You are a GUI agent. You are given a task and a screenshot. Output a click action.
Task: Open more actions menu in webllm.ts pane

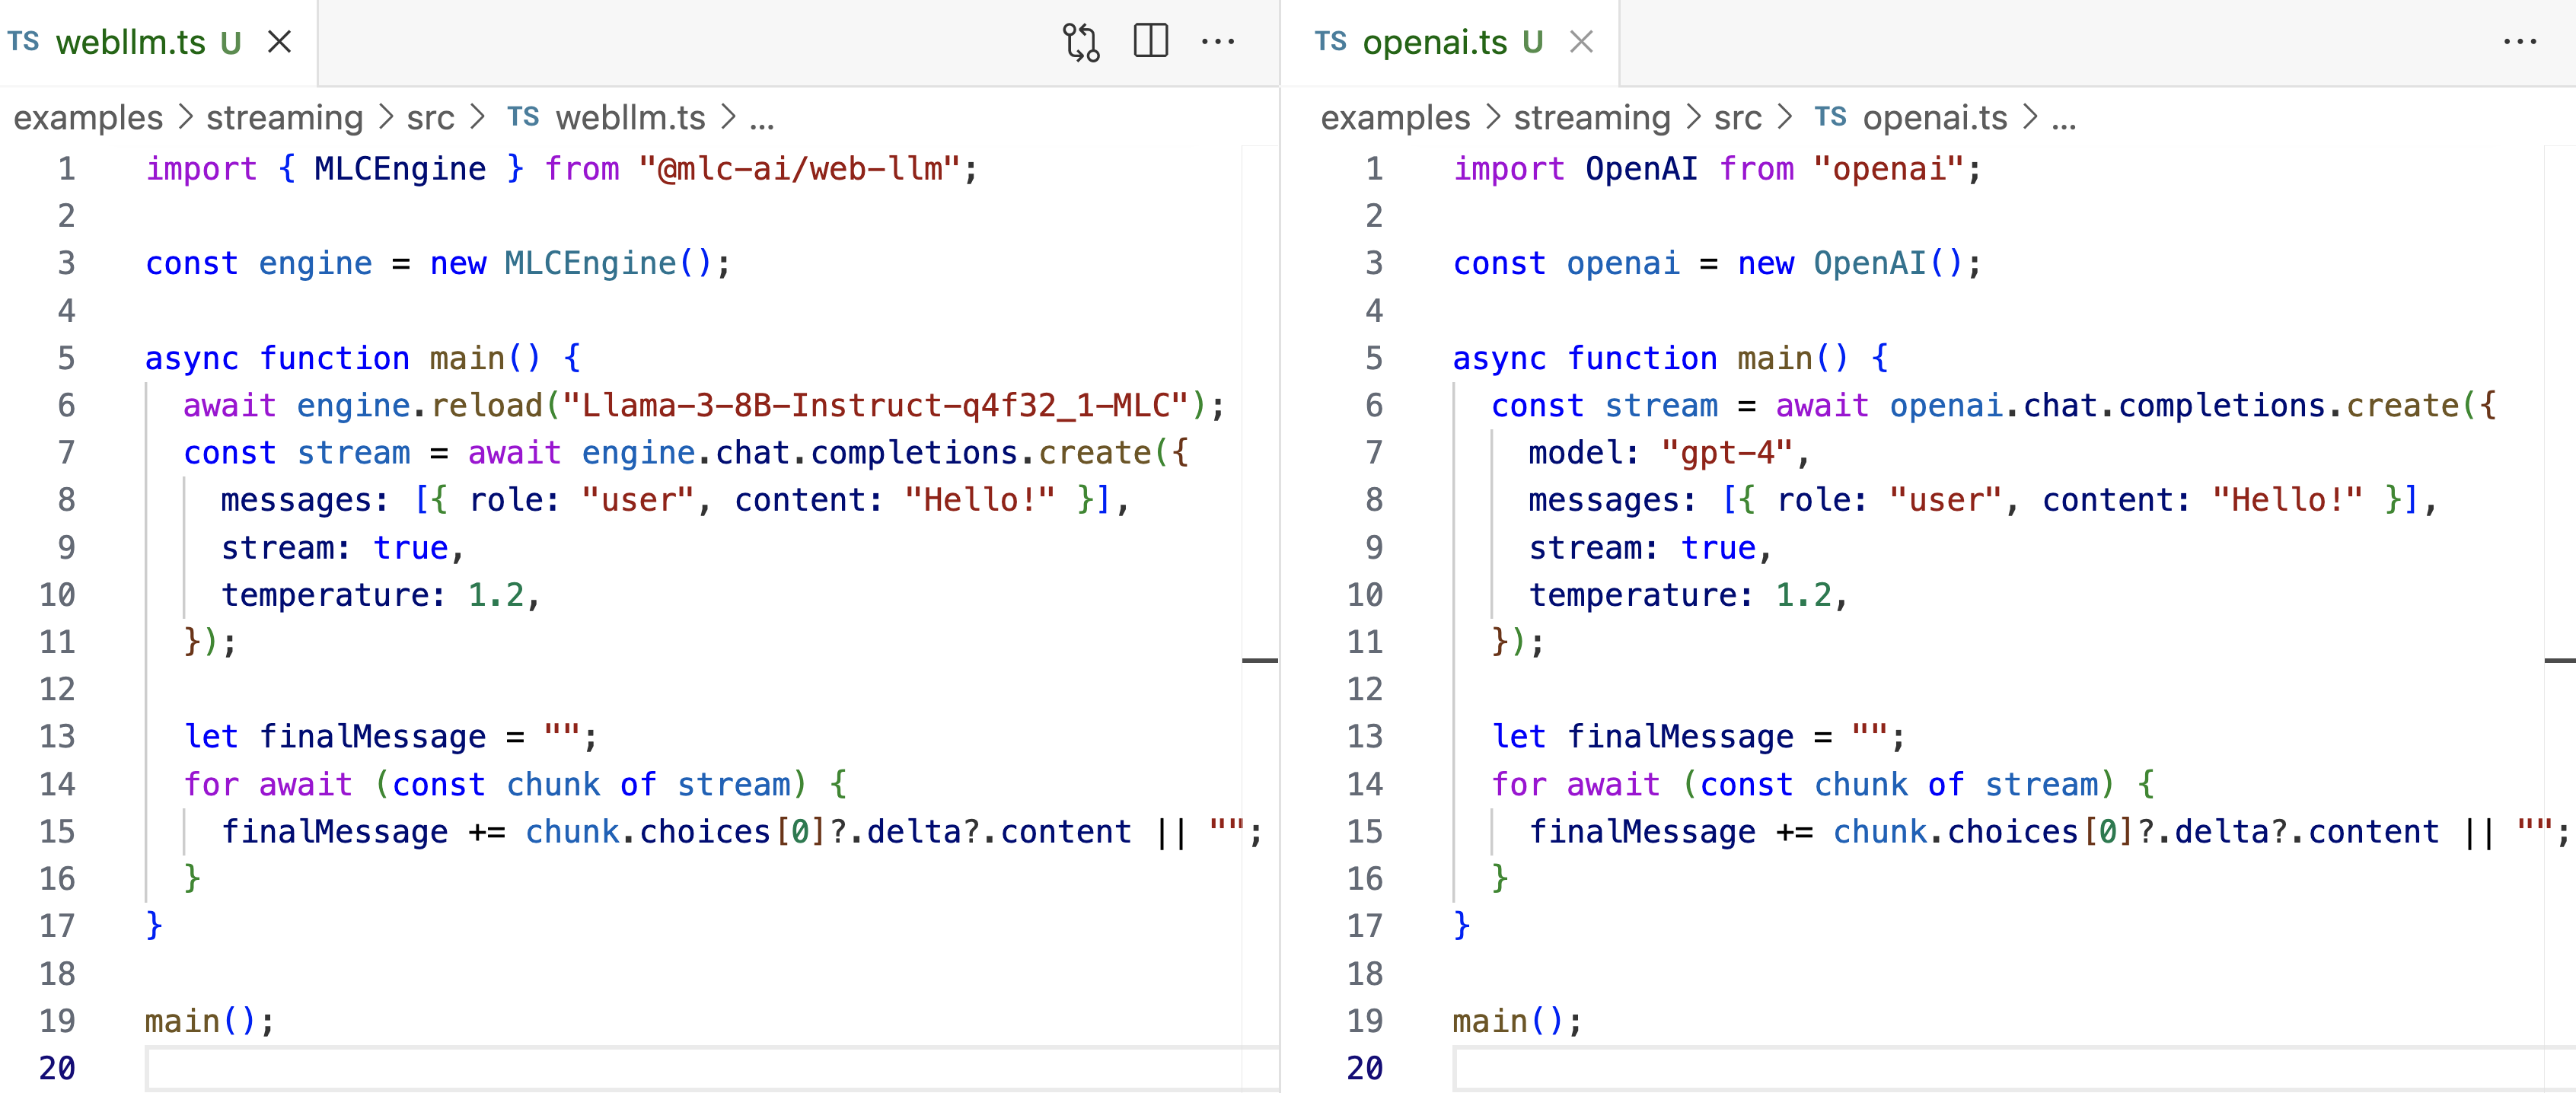point(1218,42)
